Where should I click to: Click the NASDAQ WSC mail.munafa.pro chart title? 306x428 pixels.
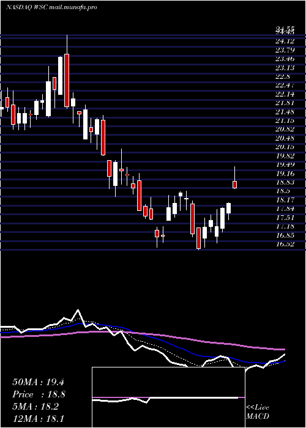coord(51,7)
